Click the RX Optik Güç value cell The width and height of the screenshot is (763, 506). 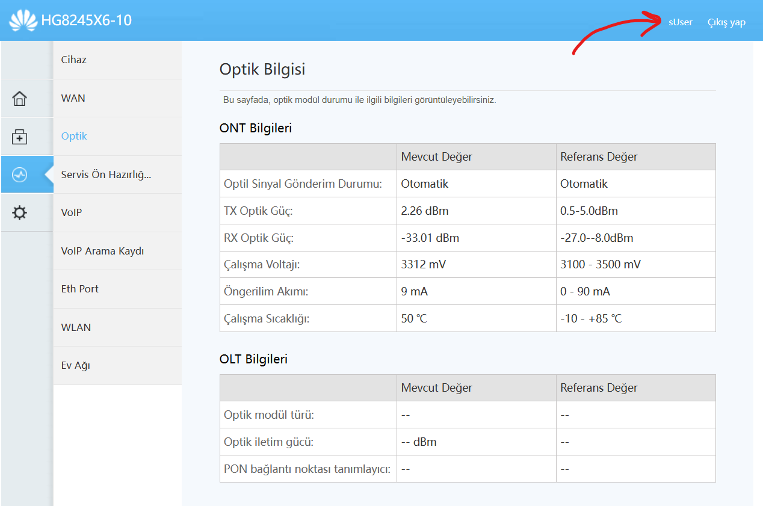[x=476, y=238]
